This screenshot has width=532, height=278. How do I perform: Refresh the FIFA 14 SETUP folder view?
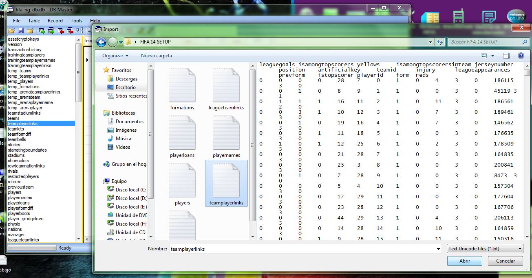pos(440,42)
